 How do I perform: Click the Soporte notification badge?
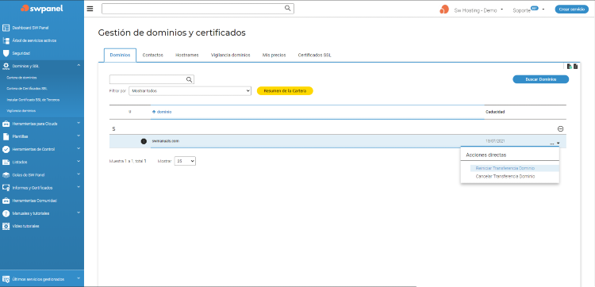[x=534, y=8]
